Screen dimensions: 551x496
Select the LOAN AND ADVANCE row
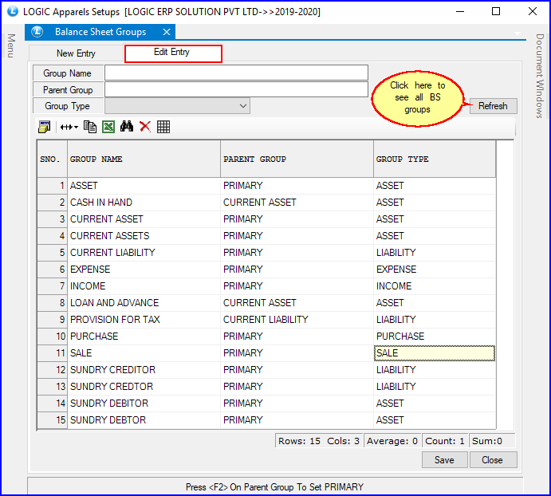click(x=266, y=303)
